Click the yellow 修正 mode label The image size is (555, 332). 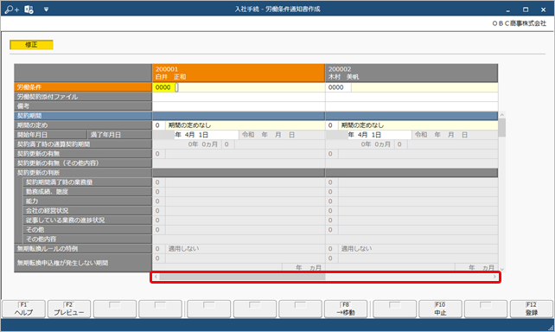point(31,45)
